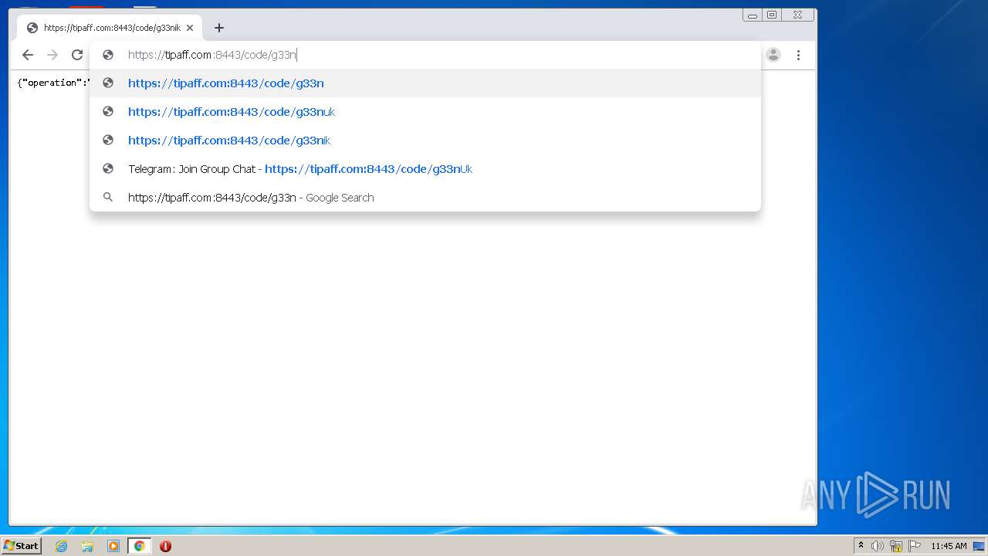The height and width of the screenshot is (556, 988).
Task: Open Windows Media Player taskbar icon
Action: (x=113, y=546)
